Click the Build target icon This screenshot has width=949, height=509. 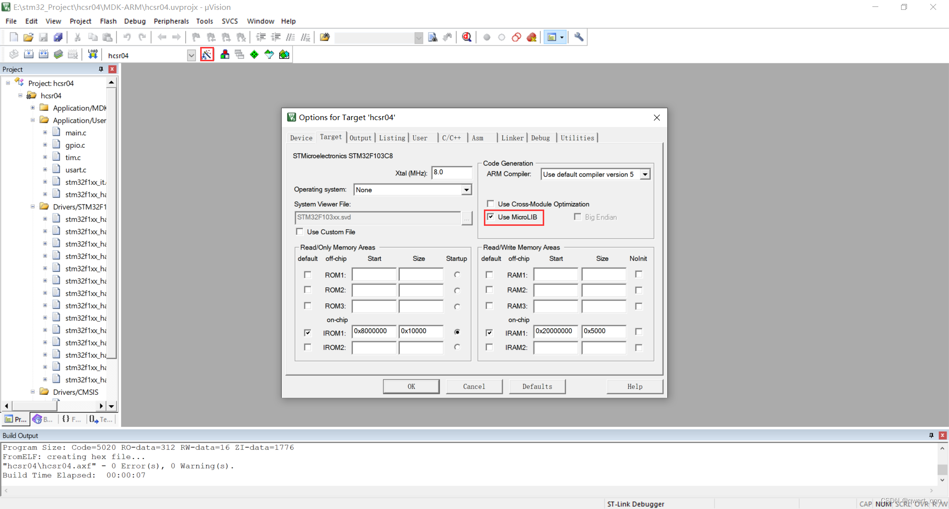pyautogui.click(x=29, y=54)
